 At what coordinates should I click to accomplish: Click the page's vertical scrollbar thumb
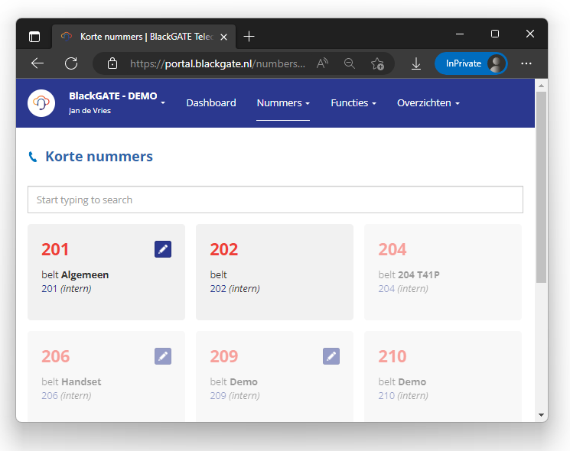click(541, 187)
